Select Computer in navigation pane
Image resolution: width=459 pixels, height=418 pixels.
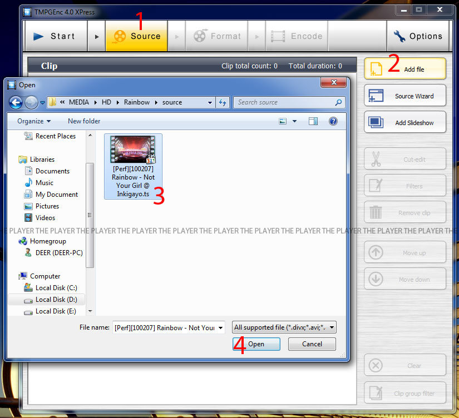coord(40,276)
